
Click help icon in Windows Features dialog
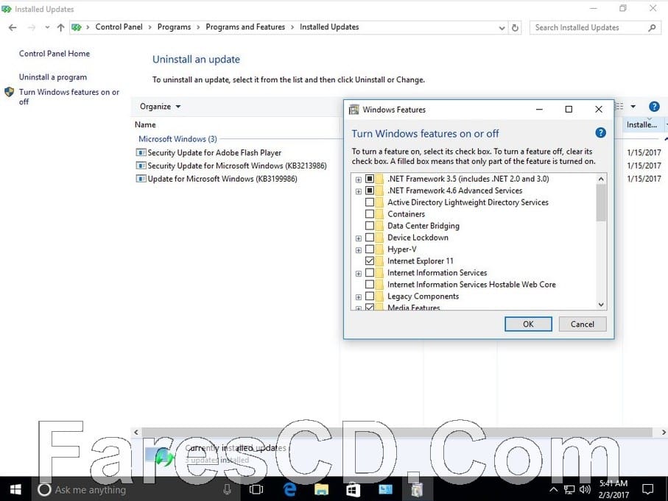tap(601, 133)
